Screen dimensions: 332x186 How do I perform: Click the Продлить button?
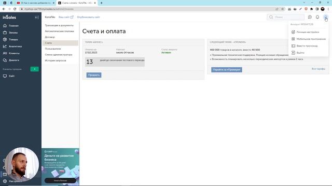point(94,75)
